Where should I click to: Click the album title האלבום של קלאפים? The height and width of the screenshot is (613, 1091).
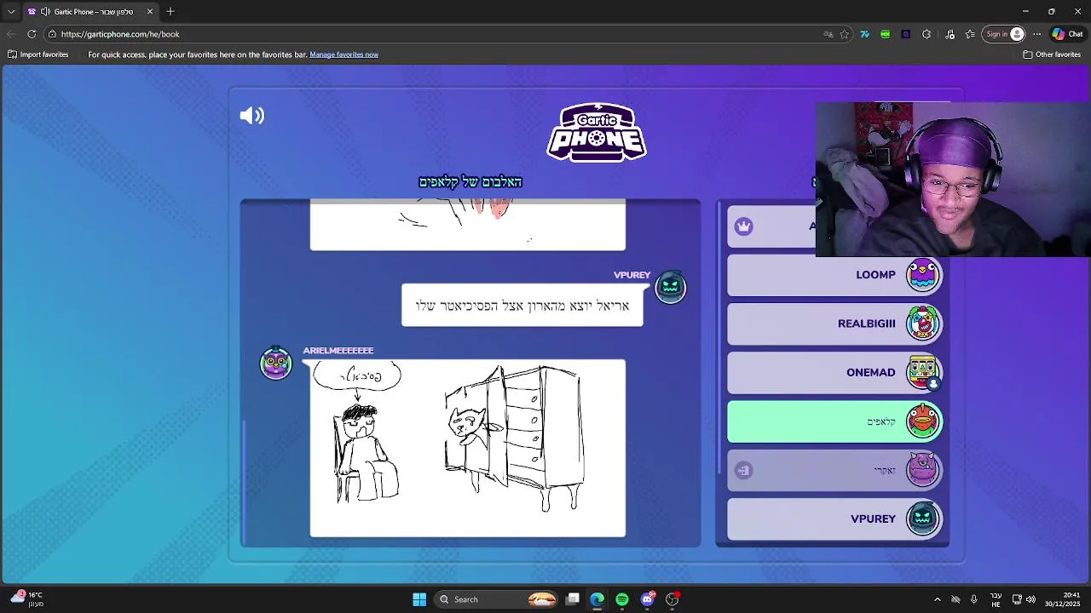click(470, 181)
